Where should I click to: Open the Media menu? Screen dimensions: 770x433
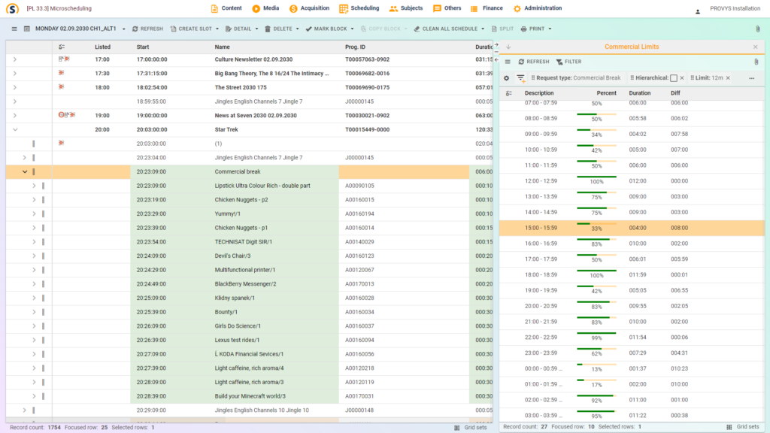(265, 8)
